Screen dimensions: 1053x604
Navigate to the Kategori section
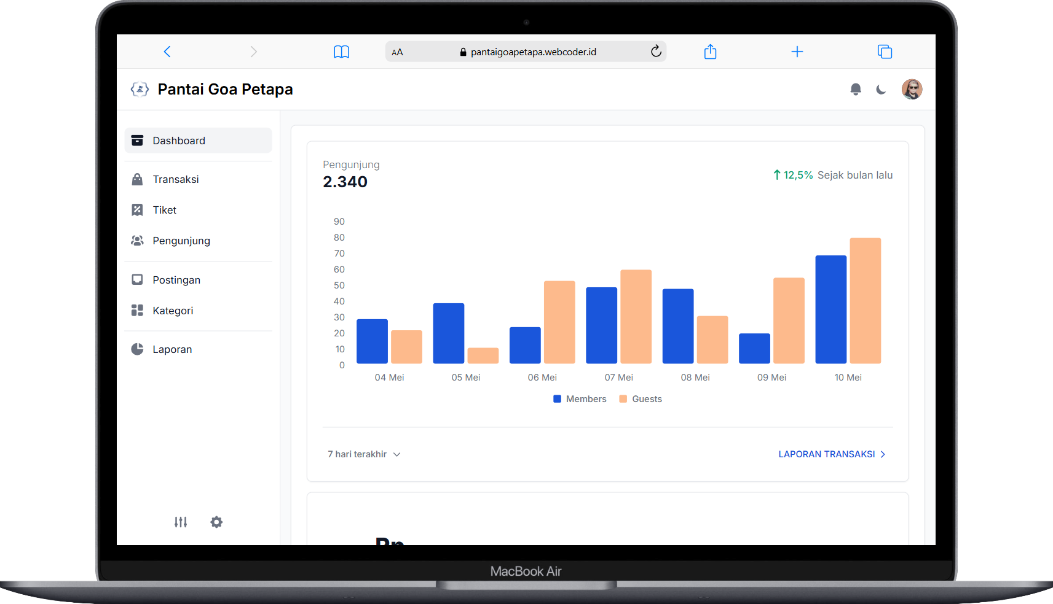coord(198,311)
